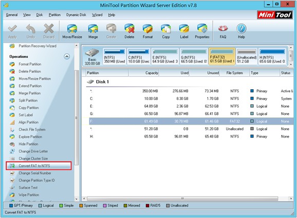This screenshot has width=297, height=218.
Task: Click the partition list horizontal scrollbar
Action: (182, 199)
